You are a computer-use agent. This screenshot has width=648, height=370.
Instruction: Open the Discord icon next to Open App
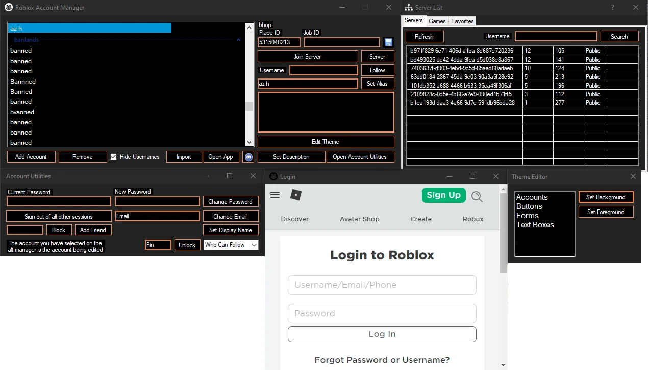pyautogui.click(x=248, y=157)
